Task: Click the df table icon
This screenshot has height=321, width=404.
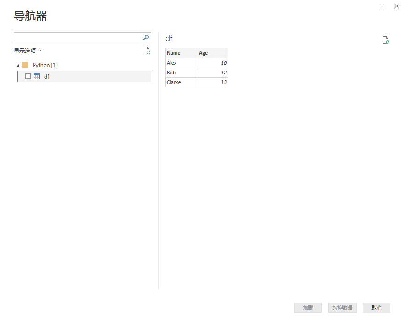Action: [x=37, y=76]
